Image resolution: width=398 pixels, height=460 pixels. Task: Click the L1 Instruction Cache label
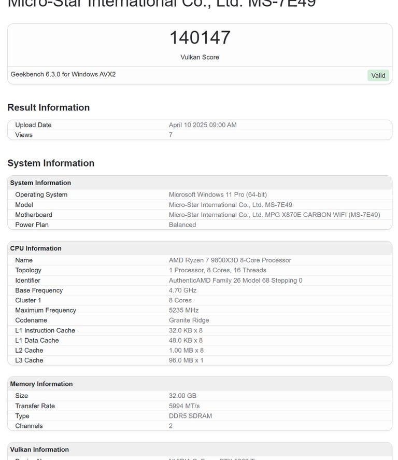pyautogui.click(x=45, y=331)
